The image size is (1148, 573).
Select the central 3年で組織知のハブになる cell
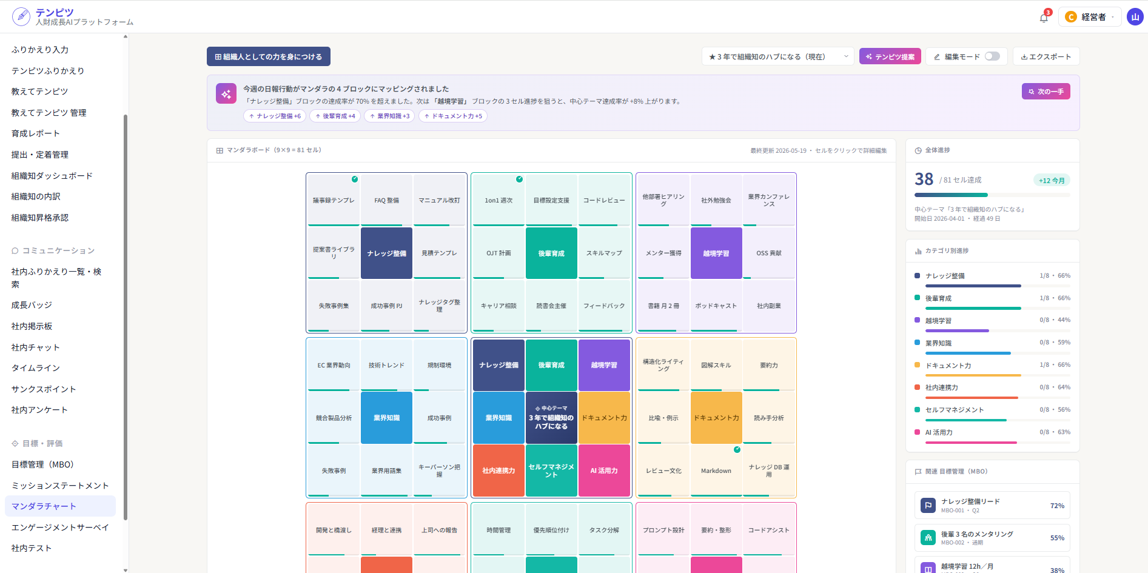point(551,418)
